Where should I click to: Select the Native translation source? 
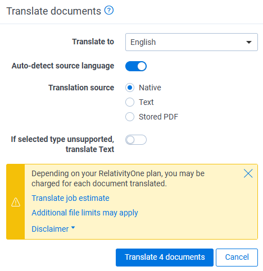pos(130,88)
